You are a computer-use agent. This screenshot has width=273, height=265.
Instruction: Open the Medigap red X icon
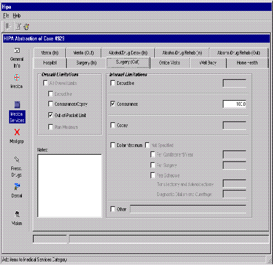tap(17, 132)
